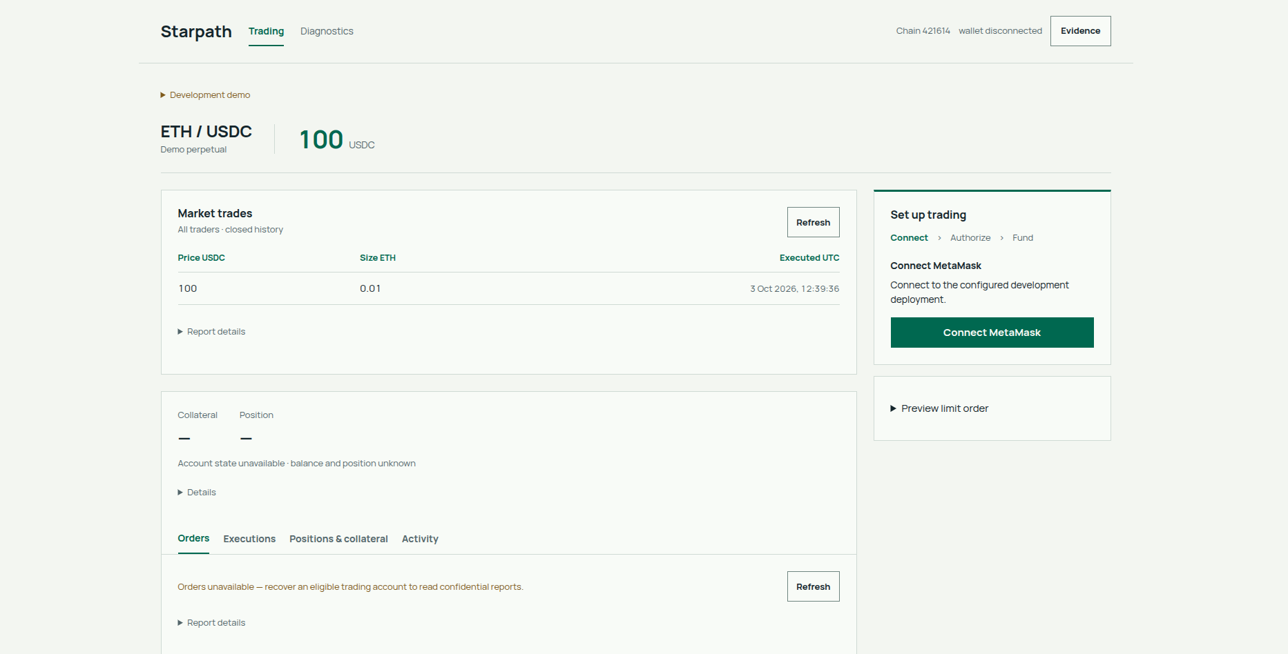
Task: Open the Diagnostics tab
Action: (x=327, y=31)
